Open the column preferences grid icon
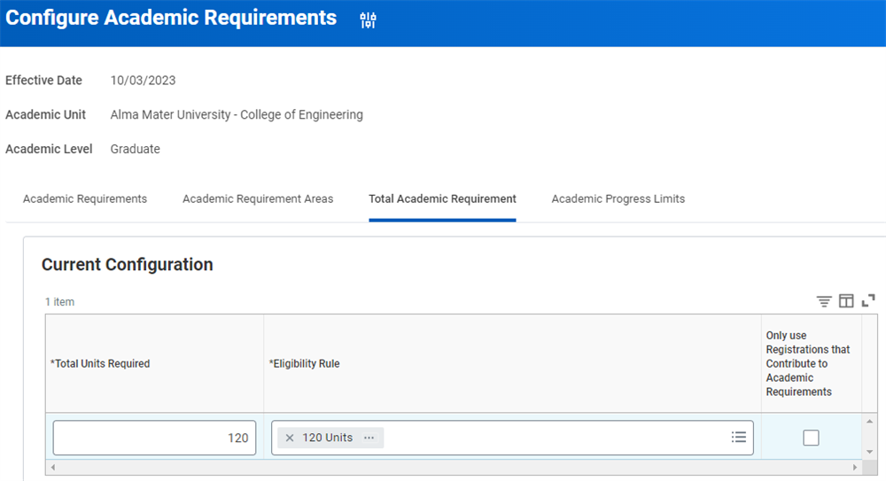 (846, 301)
